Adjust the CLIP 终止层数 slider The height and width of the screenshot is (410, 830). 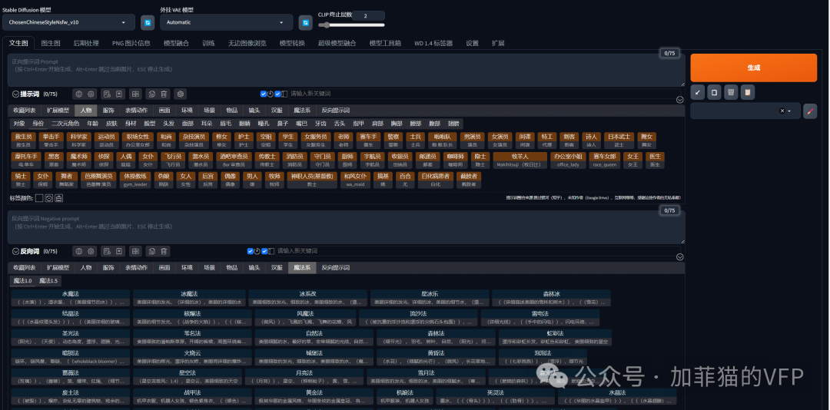tap(351, 25)
